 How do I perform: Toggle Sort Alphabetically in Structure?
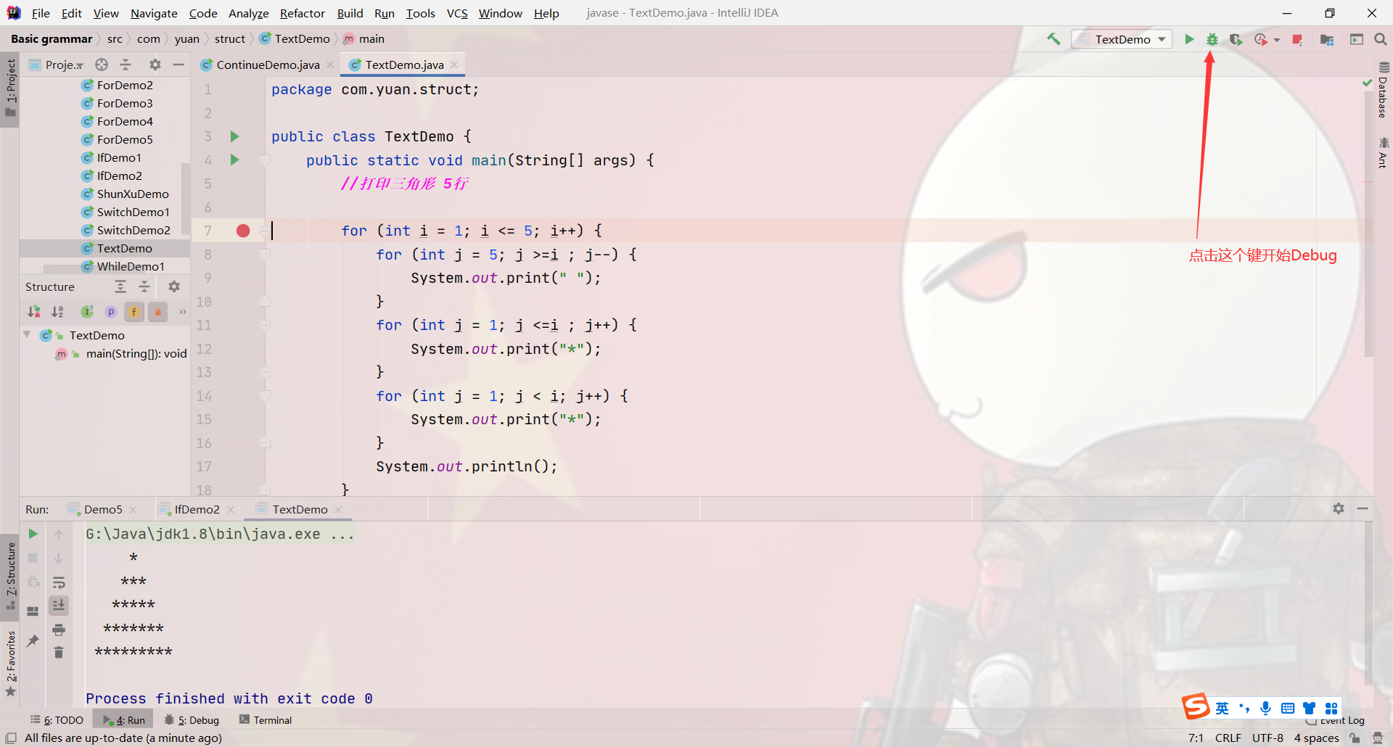click(57, 312)
